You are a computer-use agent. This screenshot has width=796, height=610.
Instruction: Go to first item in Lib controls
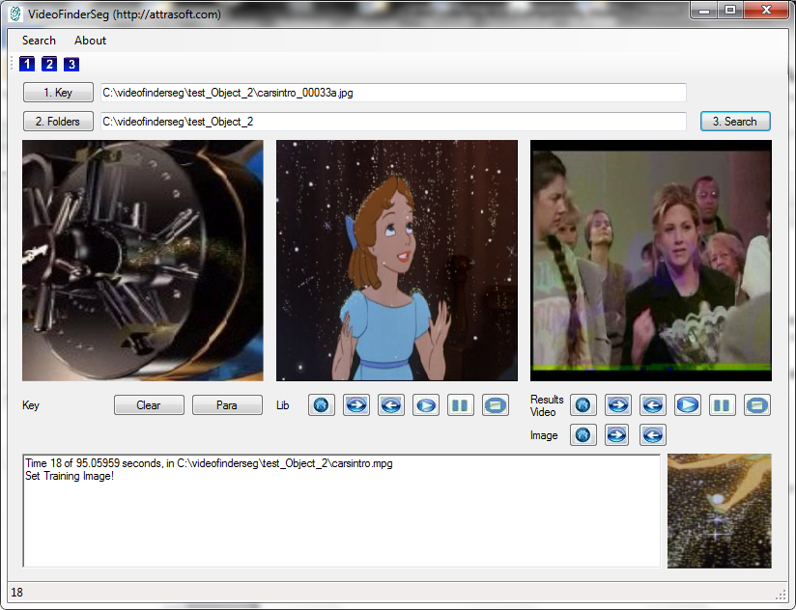322,405
